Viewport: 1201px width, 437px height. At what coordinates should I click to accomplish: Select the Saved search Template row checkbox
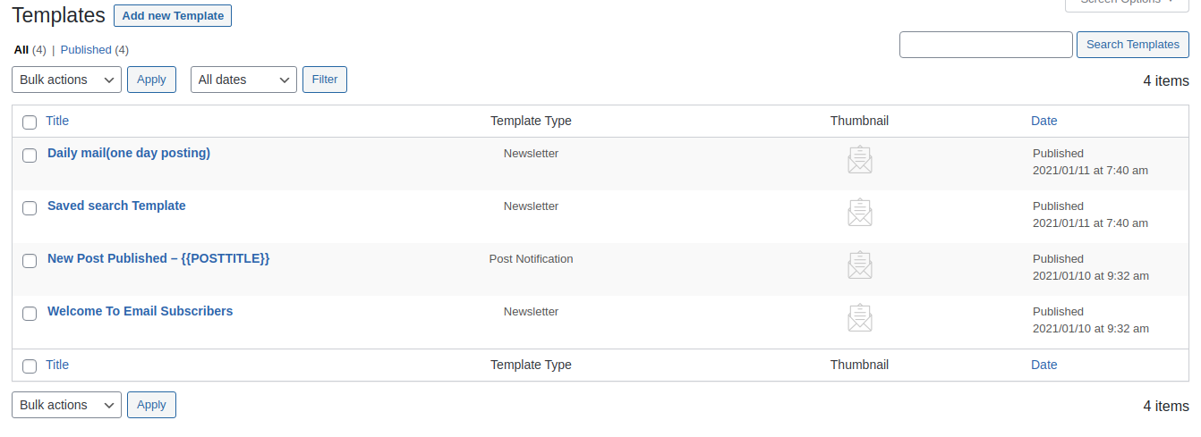(30, 207)
